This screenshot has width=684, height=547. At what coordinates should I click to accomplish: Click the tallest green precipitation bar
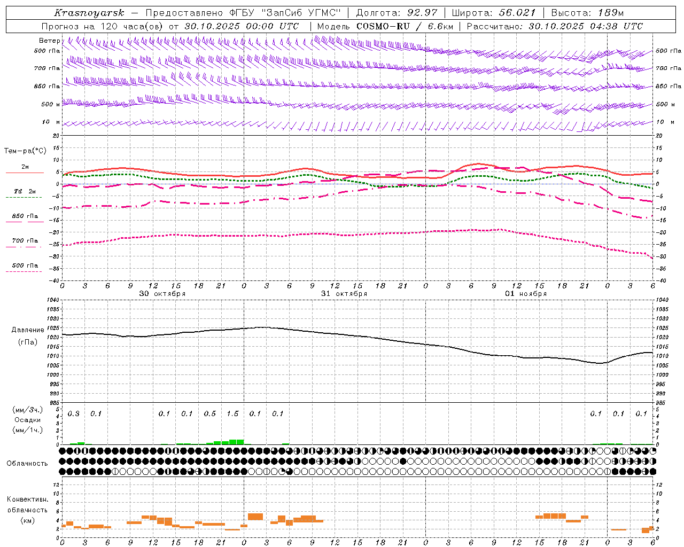tap(236, 442)
